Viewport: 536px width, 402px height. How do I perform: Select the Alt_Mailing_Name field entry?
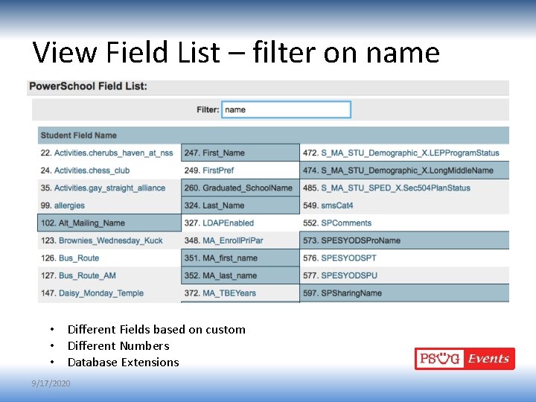pyautogui.click(x=109, y=223)
